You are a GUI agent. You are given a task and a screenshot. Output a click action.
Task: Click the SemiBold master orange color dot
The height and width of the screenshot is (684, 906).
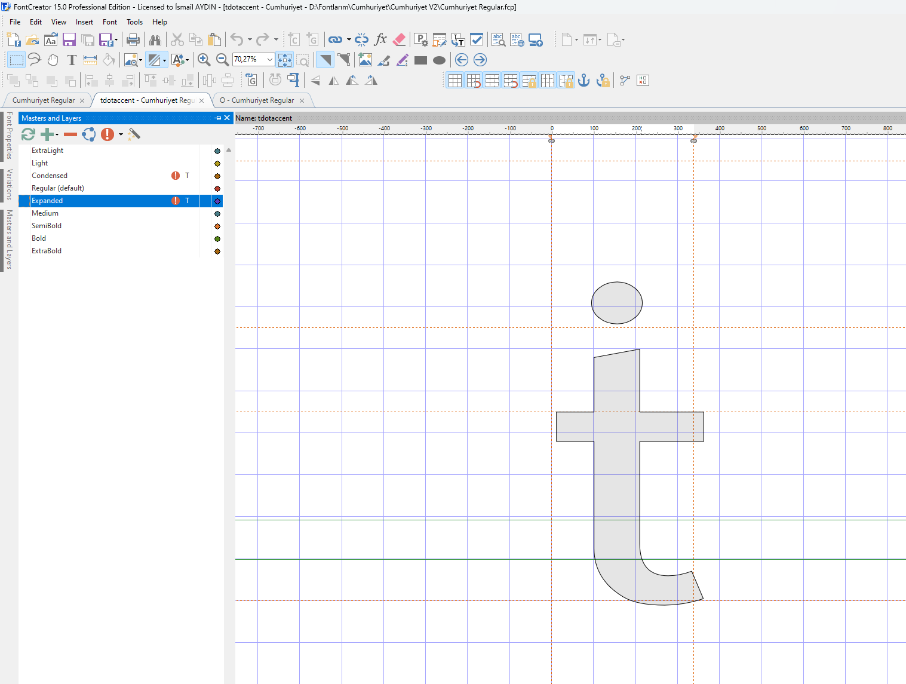217,226
